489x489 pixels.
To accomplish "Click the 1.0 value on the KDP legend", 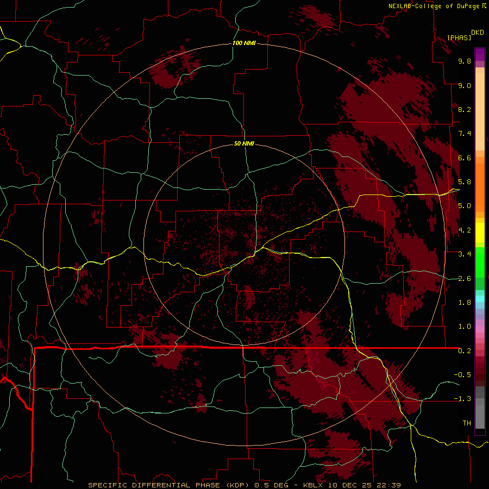I will pyautogui.click(x=465, y=327).
